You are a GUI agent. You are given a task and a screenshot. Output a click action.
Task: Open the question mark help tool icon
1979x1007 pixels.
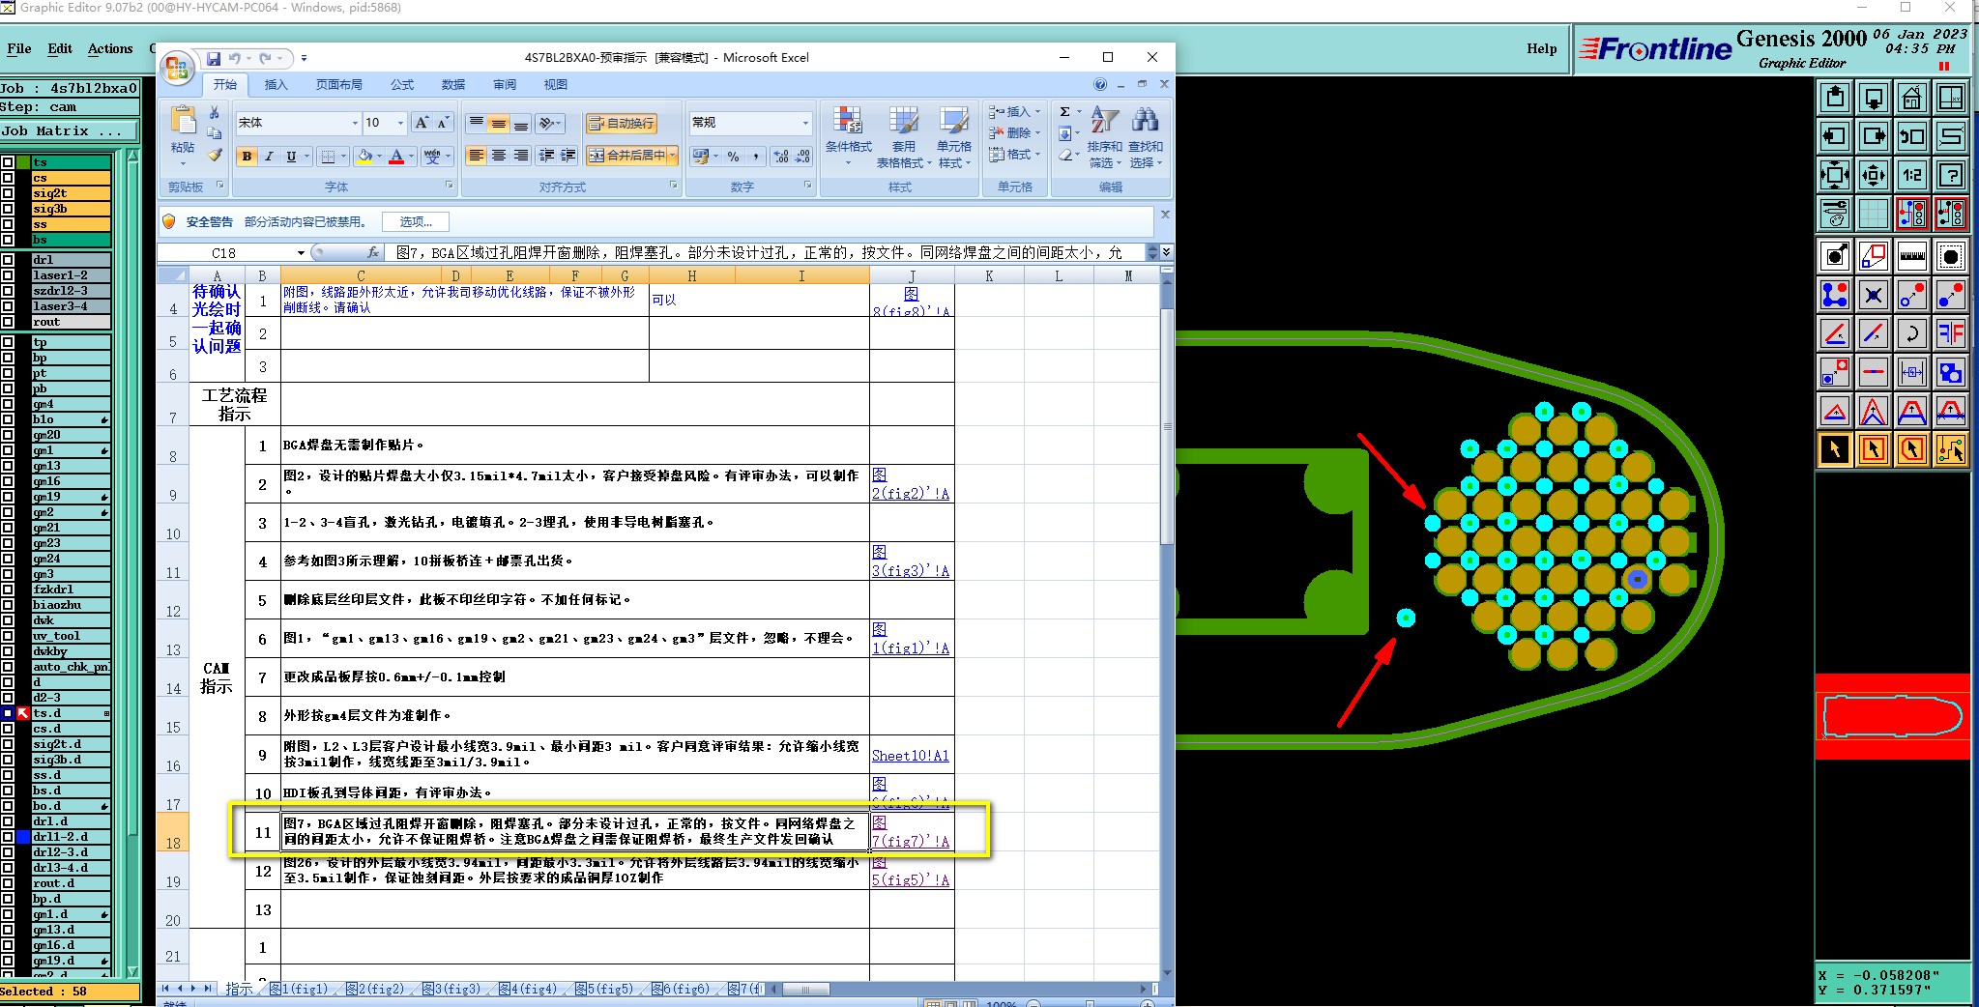[x=1950, y=175]
